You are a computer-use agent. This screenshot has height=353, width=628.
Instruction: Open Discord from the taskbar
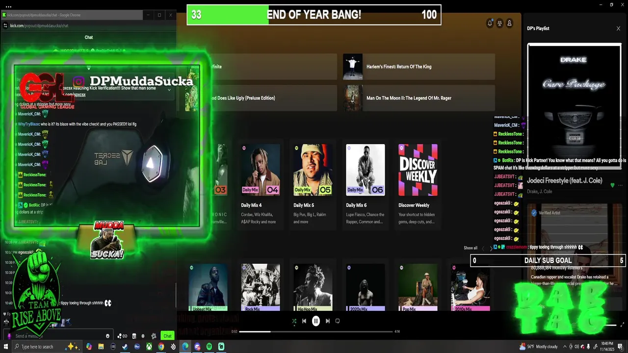click(x=197, y=347)
